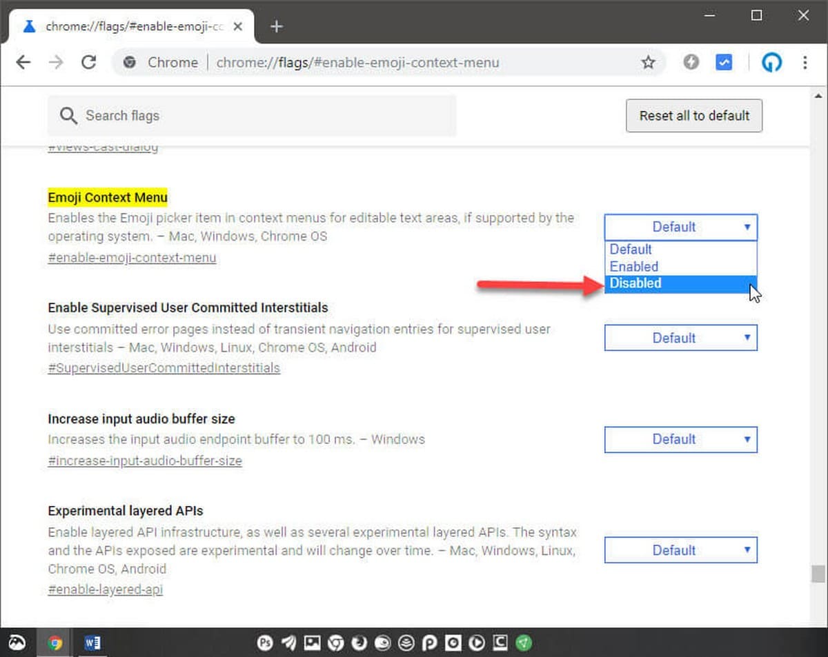Open the letter P icon in taskbar
Image resolution: width=828 pixels, height=657 pixels.
[430, 643]
